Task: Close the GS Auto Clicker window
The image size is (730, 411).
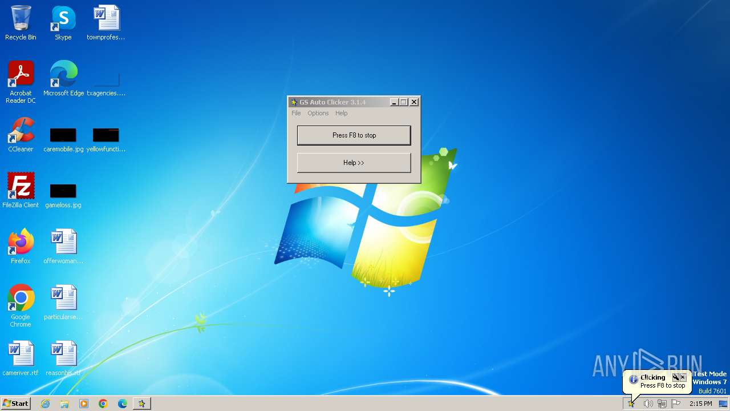Action: pyautogui.click(x=415, y=102)
